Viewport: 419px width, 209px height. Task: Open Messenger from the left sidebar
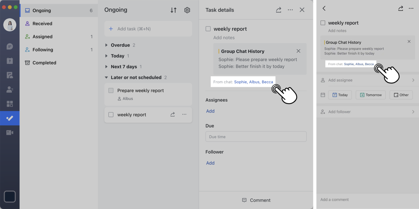[10, 46]
